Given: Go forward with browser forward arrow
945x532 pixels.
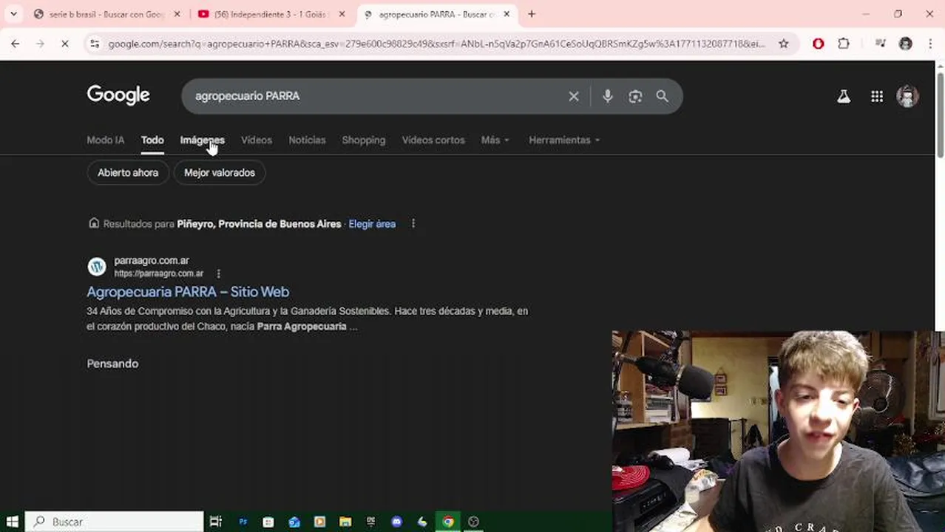Looking at the screenshot, I should click(40, 44).
